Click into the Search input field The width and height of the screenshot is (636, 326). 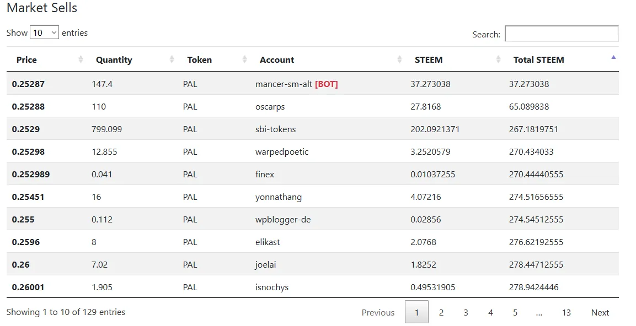(x=562, y=34)
